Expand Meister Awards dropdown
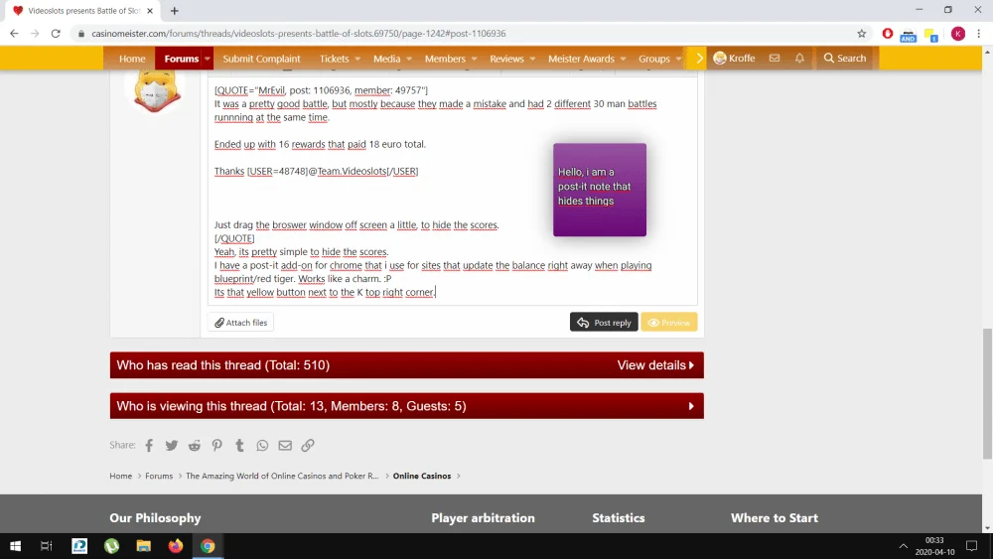This screenshot has height=559, width=993. pyautogui.click(x=624, y=59)
